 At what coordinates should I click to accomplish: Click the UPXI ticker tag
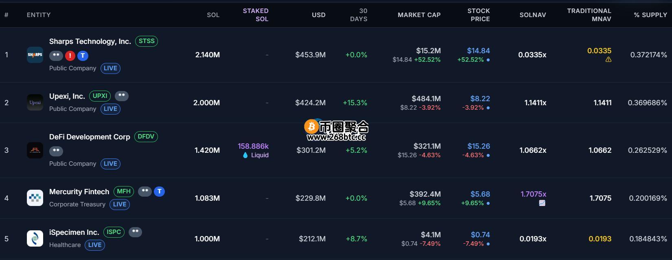(x=100, y=96)
